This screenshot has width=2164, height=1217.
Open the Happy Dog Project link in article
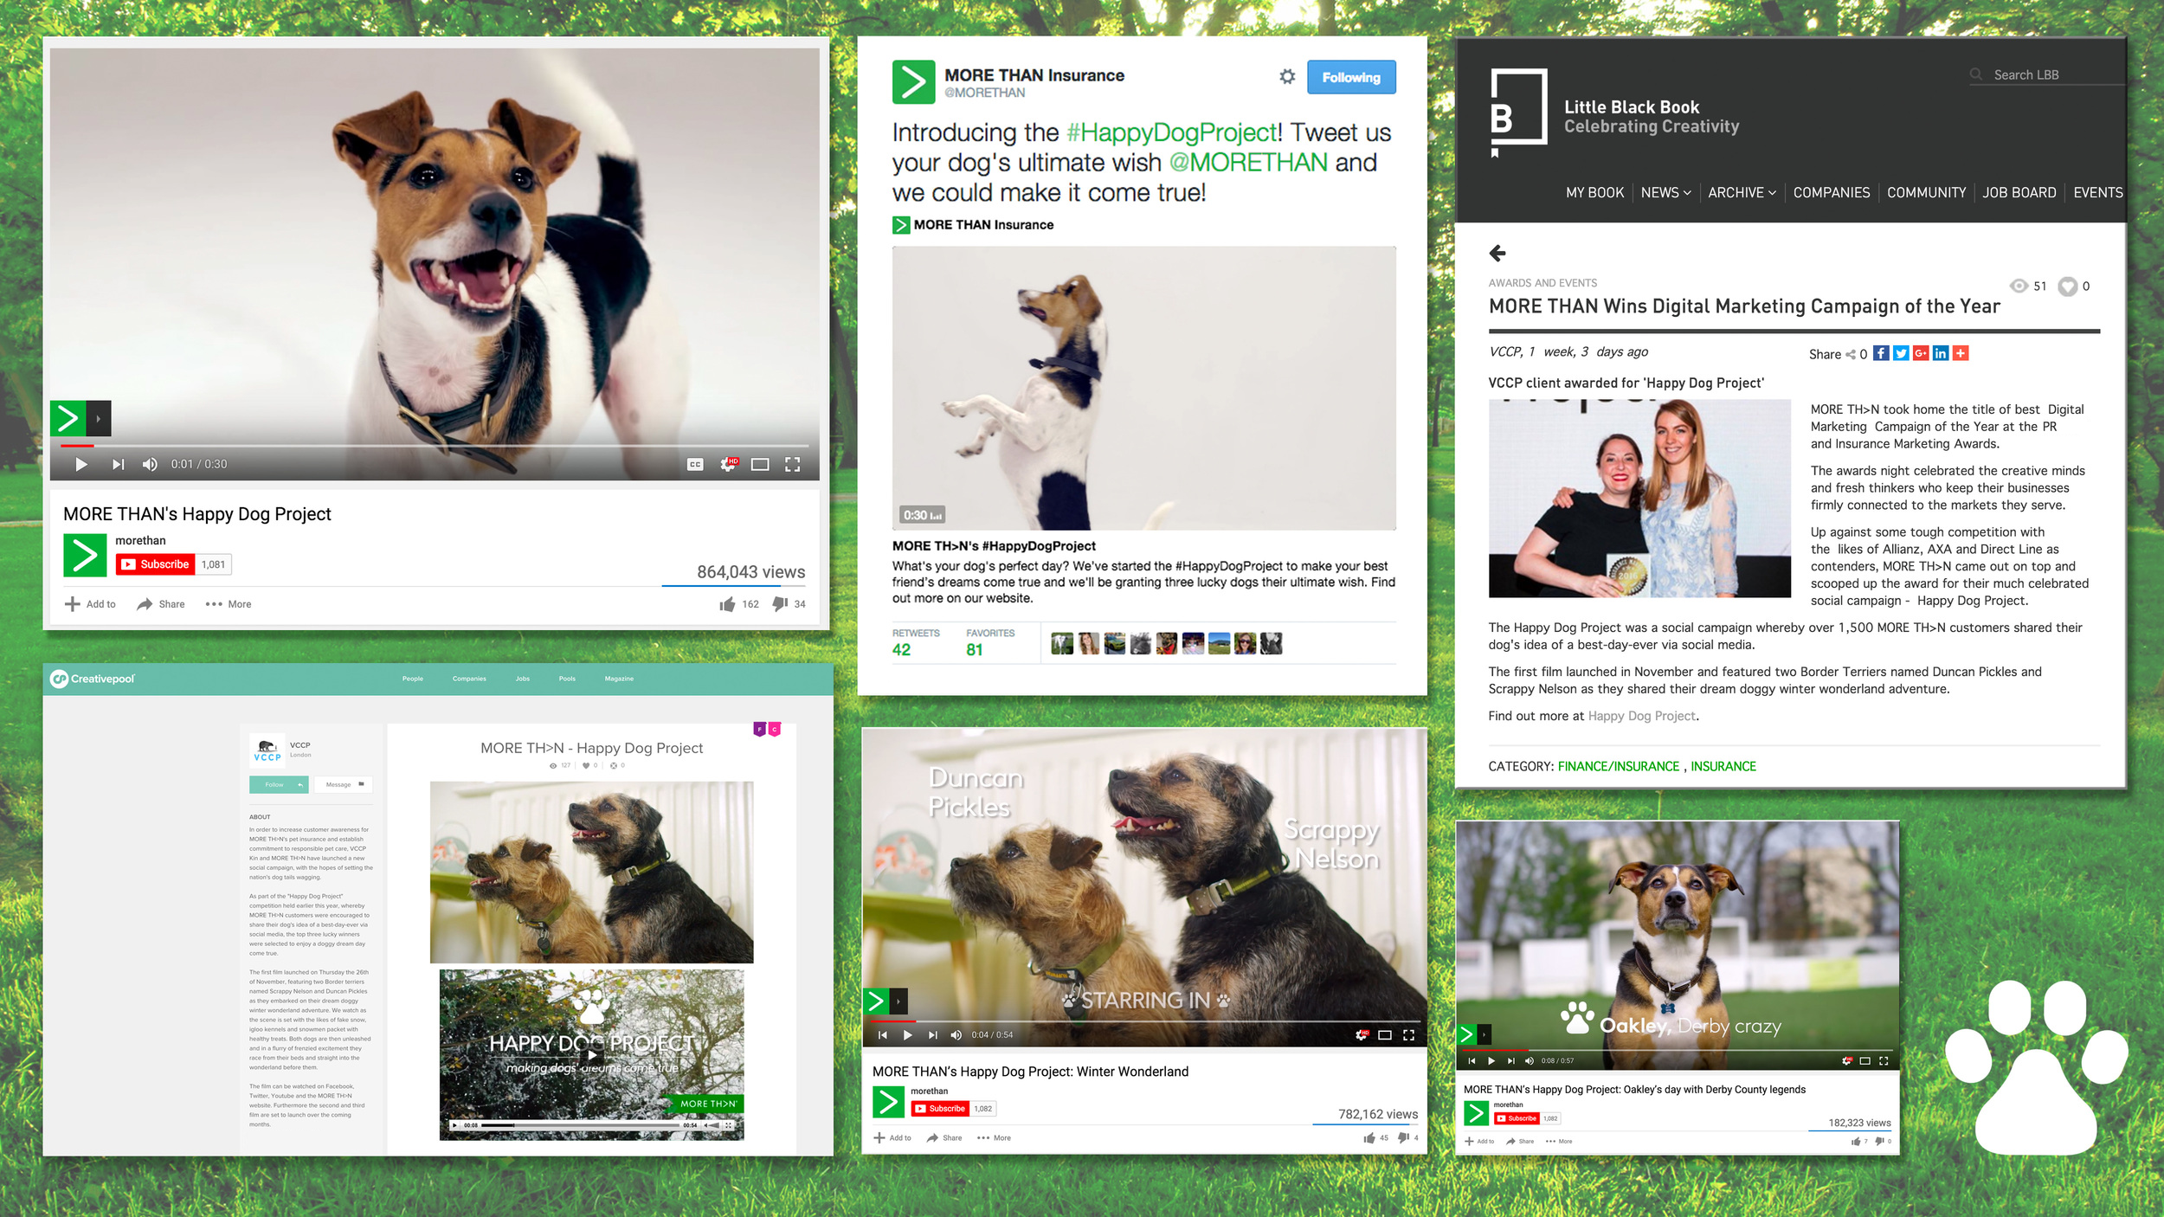point(1641,716)
